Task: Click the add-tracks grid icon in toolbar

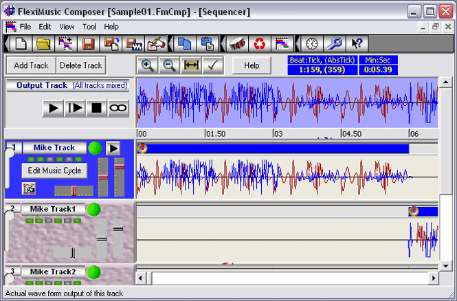Action: pos(65,44)
